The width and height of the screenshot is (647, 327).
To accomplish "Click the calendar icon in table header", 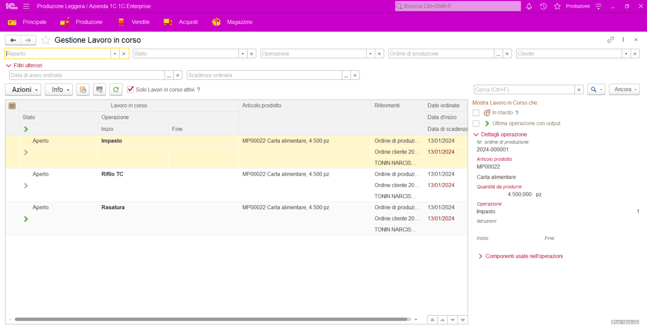I will pyautogui.click(x=12, y=106).
